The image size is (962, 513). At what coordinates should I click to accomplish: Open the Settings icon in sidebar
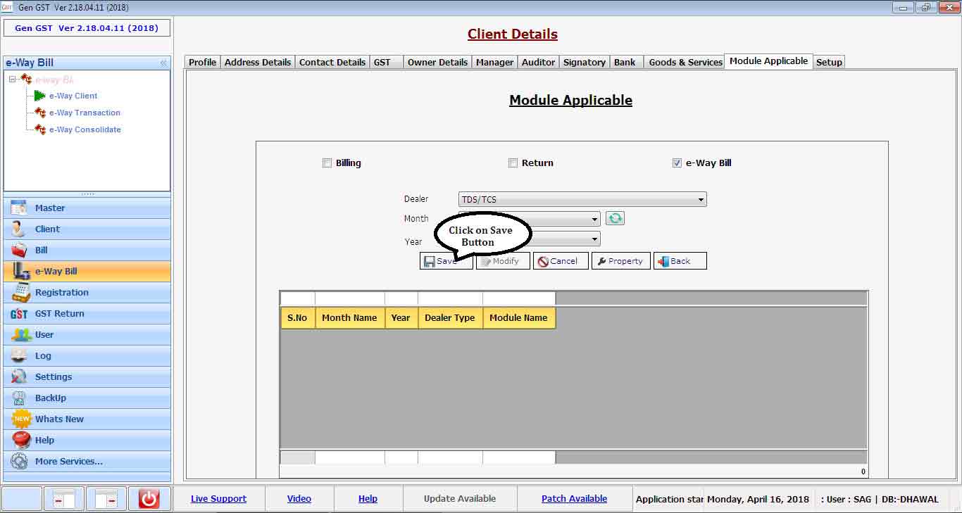pos(19,377)
